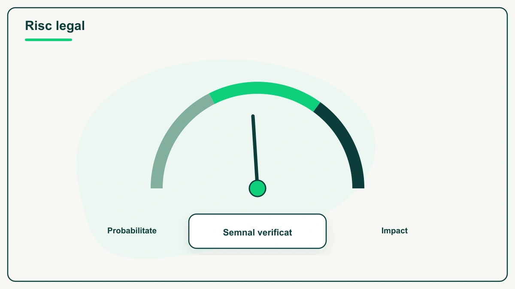Click the "Semnal verificat" box
The image size is (515, 289).
257,231
